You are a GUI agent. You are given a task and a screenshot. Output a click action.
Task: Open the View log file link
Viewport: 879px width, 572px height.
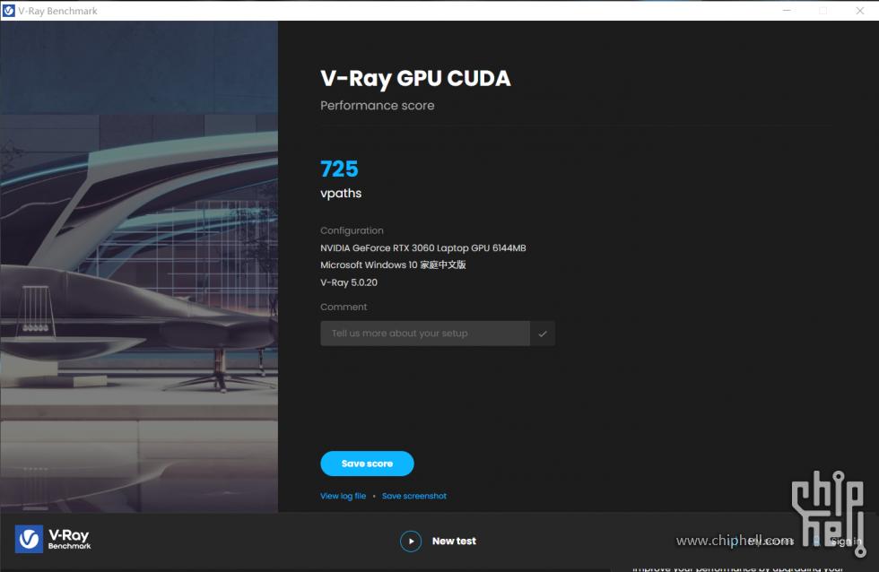point(343,495)
